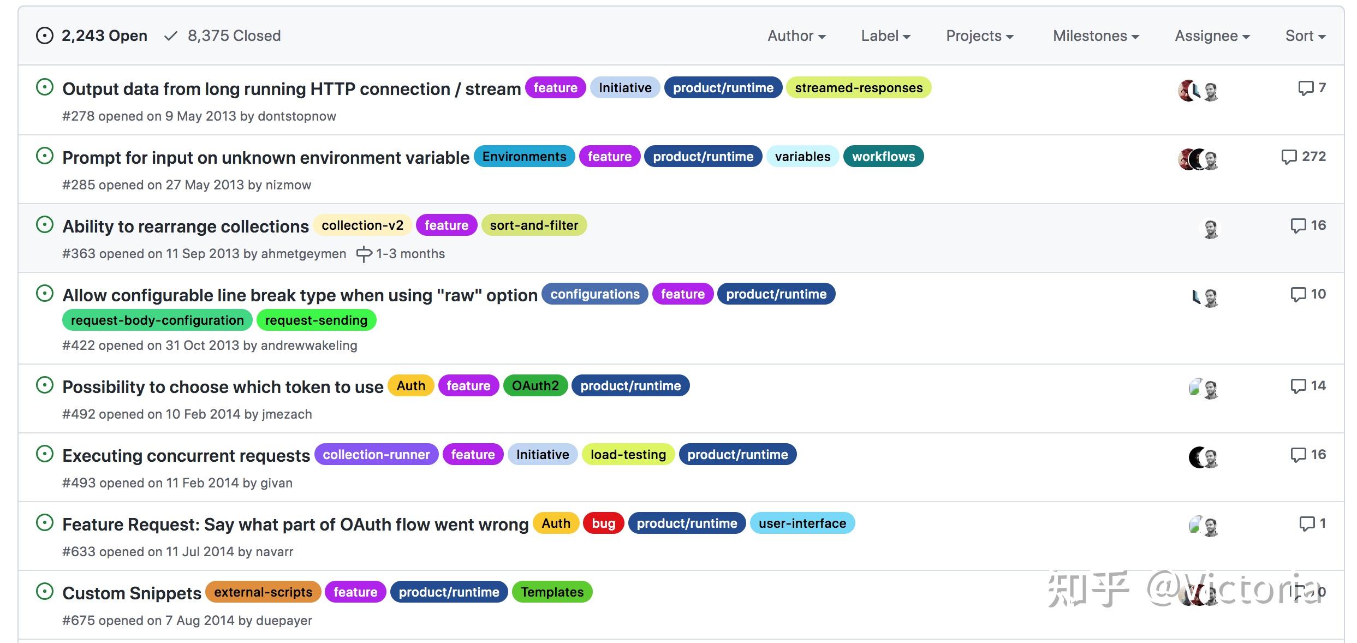Click the open-issue icon beside Custom Snippets
The width and height of the screenshot is (1357, 643).
click(x=45, y=592)
